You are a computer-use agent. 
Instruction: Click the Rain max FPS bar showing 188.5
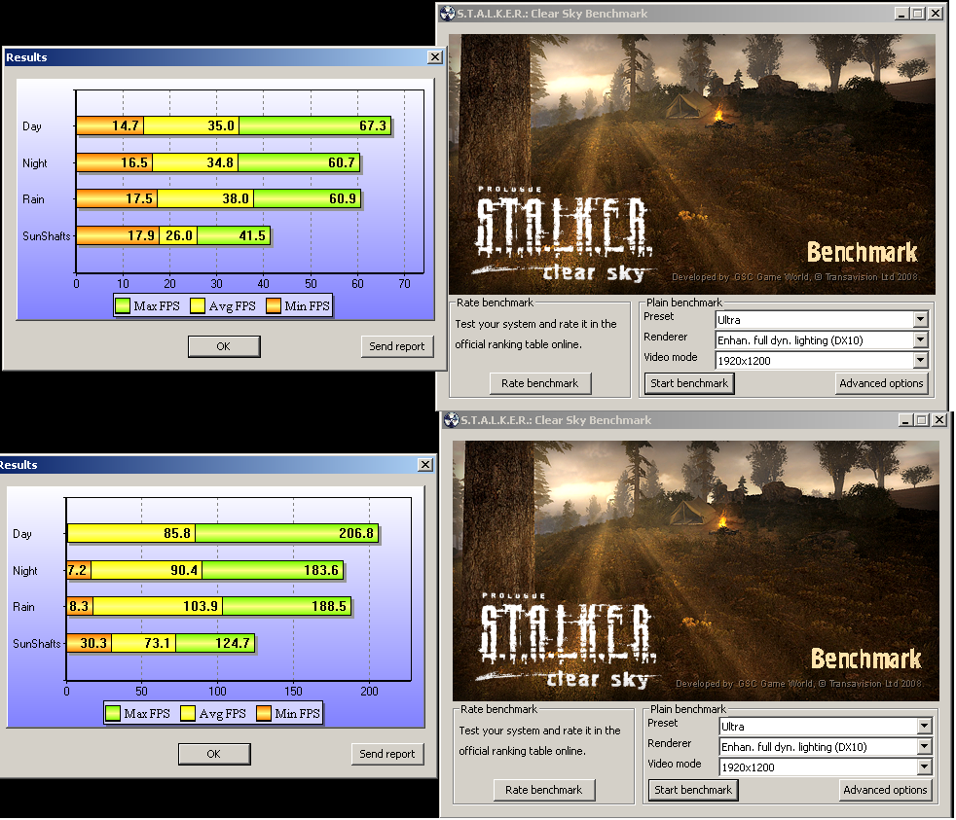tap(286, 606)
